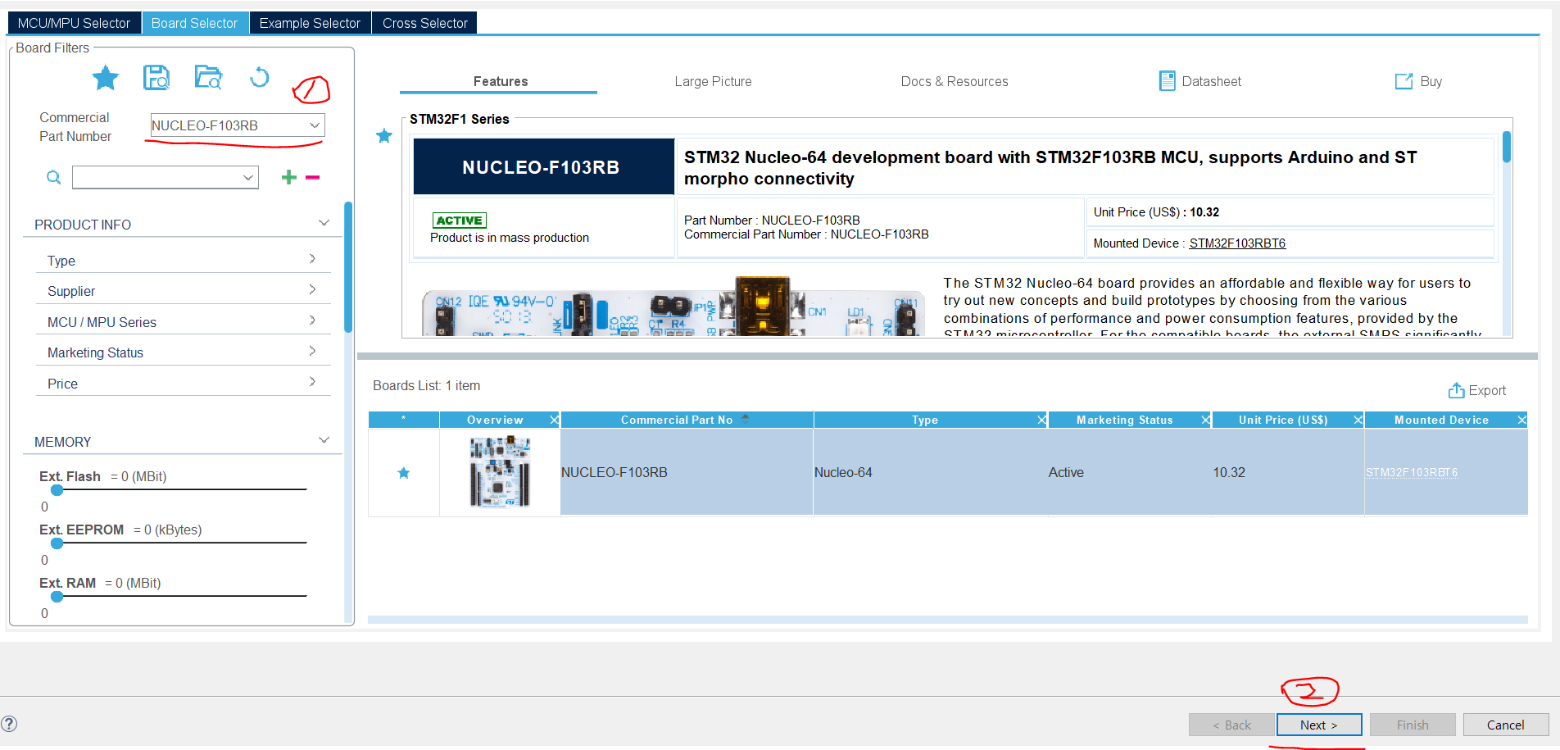Screen dimensions: 1560x750
Task: Open STM32F103RBT6 link in board details
Action: pos(1237,243)
